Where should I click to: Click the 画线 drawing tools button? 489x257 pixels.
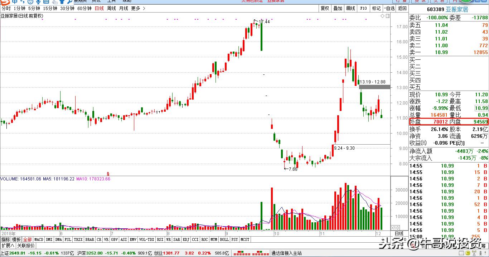click(350, 8)
